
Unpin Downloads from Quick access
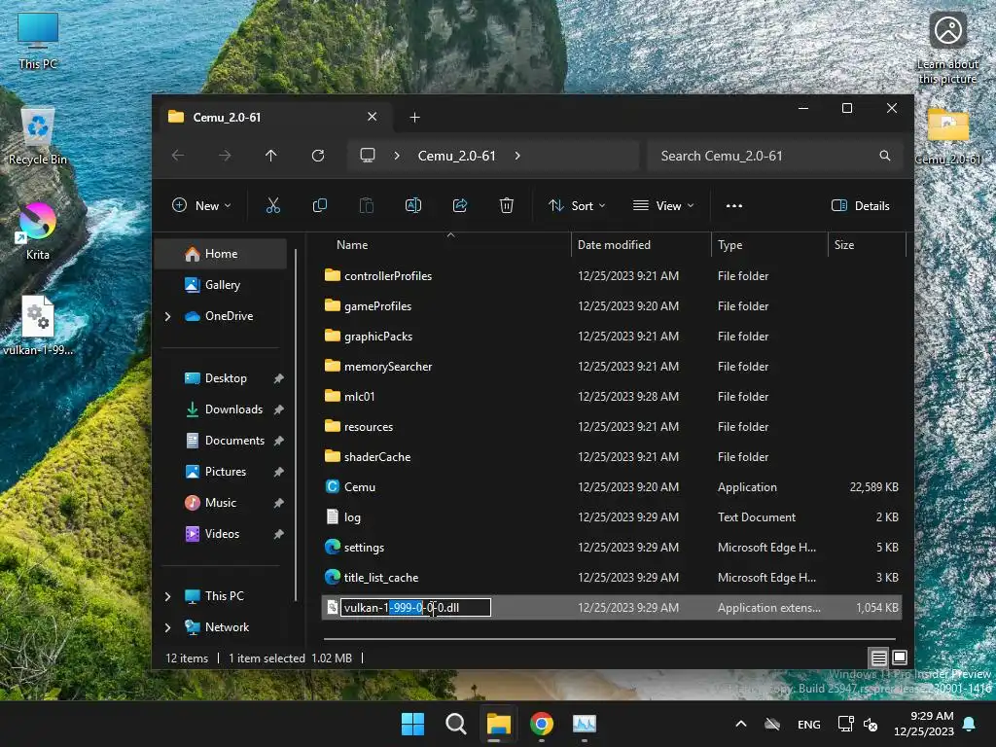[278, 409]
